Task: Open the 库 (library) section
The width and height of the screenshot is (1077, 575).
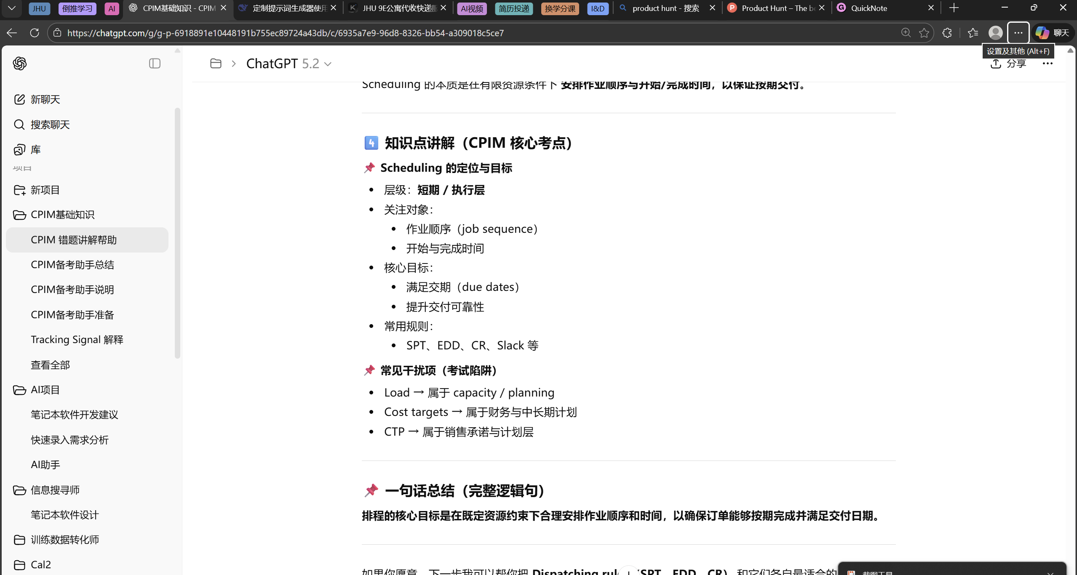Action: click(35, 149)
